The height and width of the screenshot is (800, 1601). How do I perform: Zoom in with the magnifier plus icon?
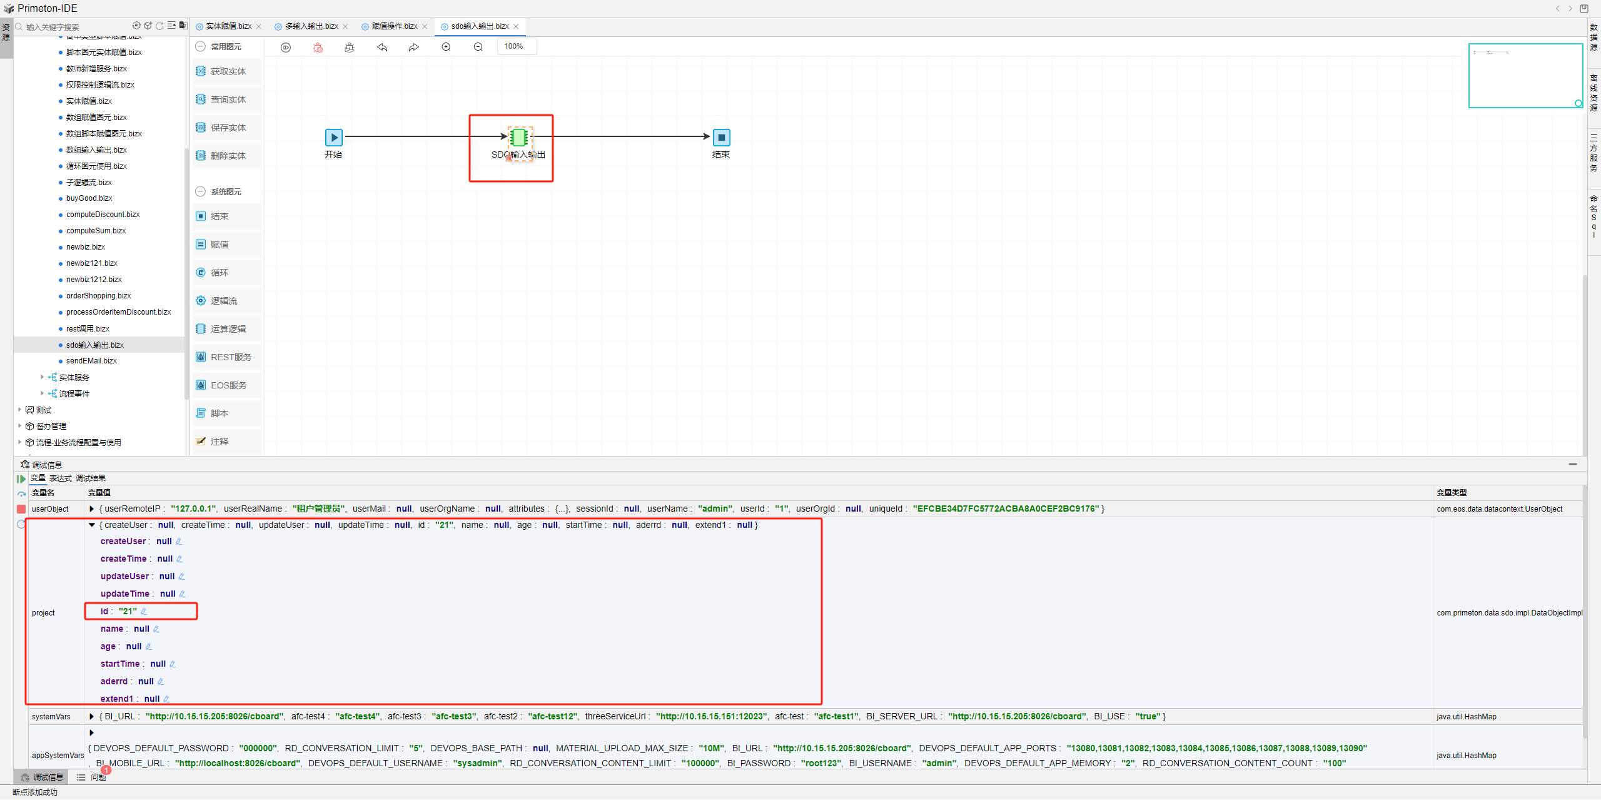446,47
